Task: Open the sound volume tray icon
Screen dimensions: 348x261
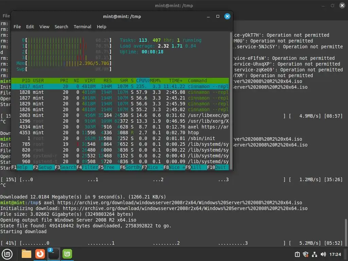Action: [323, 254]
